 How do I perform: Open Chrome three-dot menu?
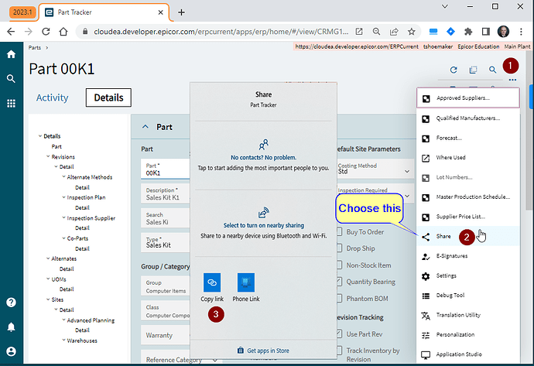521,32
